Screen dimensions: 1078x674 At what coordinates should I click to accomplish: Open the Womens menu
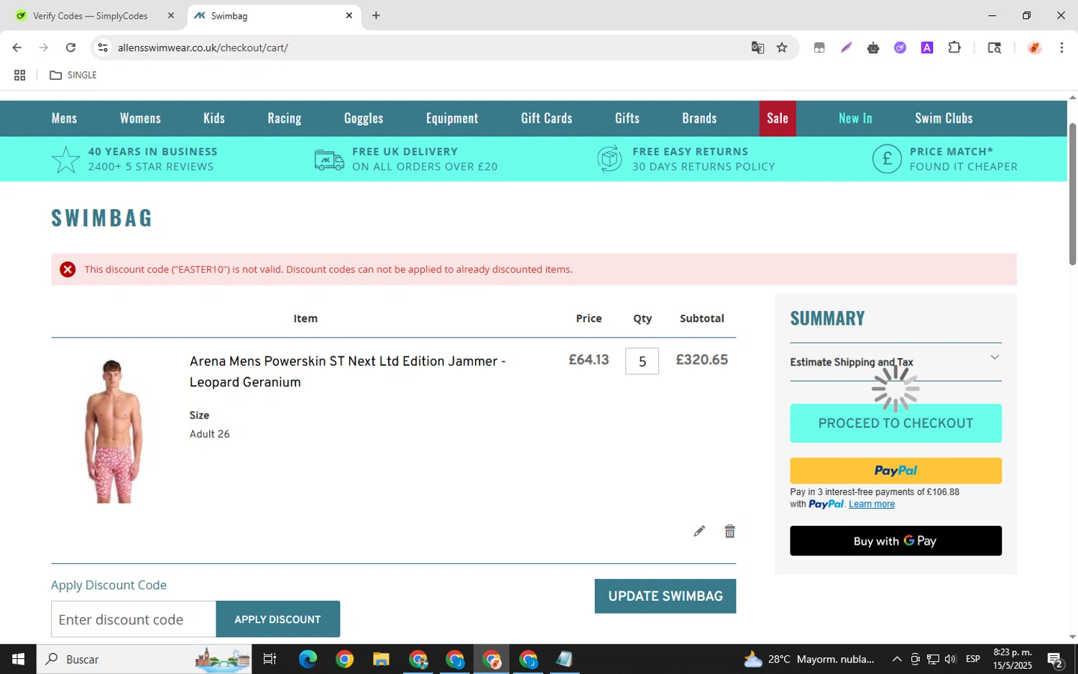point(140,119)
